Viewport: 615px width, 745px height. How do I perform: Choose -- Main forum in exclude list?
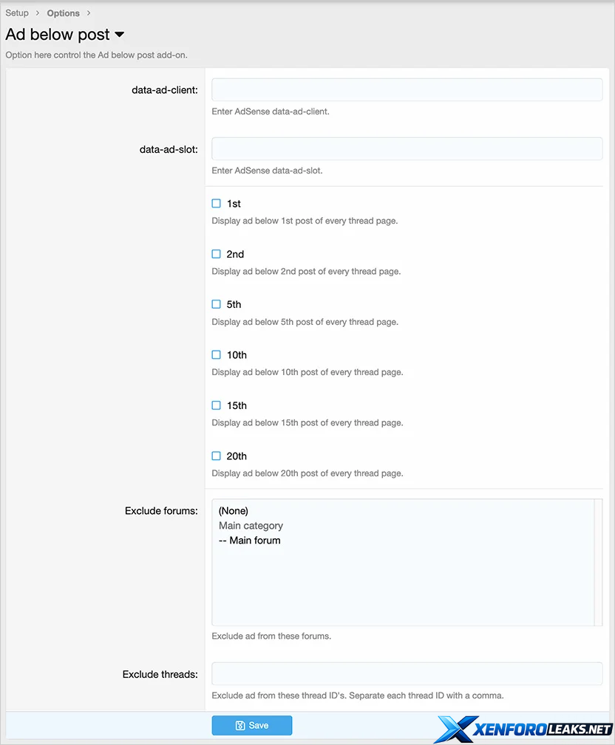pyautogui.click(x=250, y=540)
